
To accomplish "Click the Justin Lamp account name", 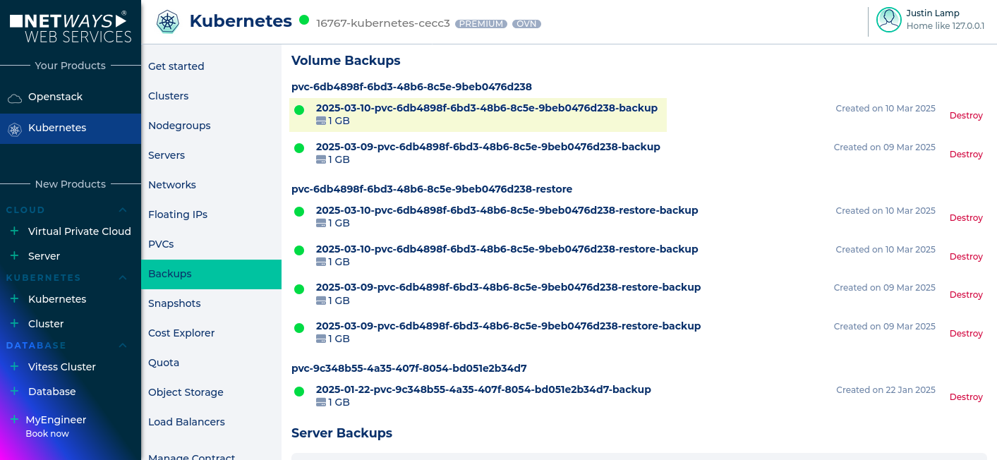I will pyautogui.click(x=933, y=13).
